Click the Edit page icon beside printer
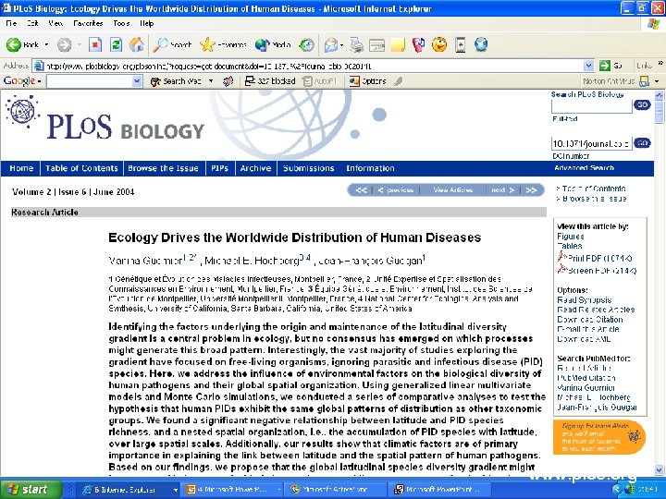Viewport: 666px width, 499px height. [x=376, y=44]
